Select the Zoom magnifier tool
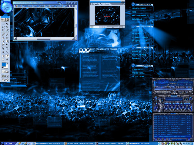 [7, 60]
